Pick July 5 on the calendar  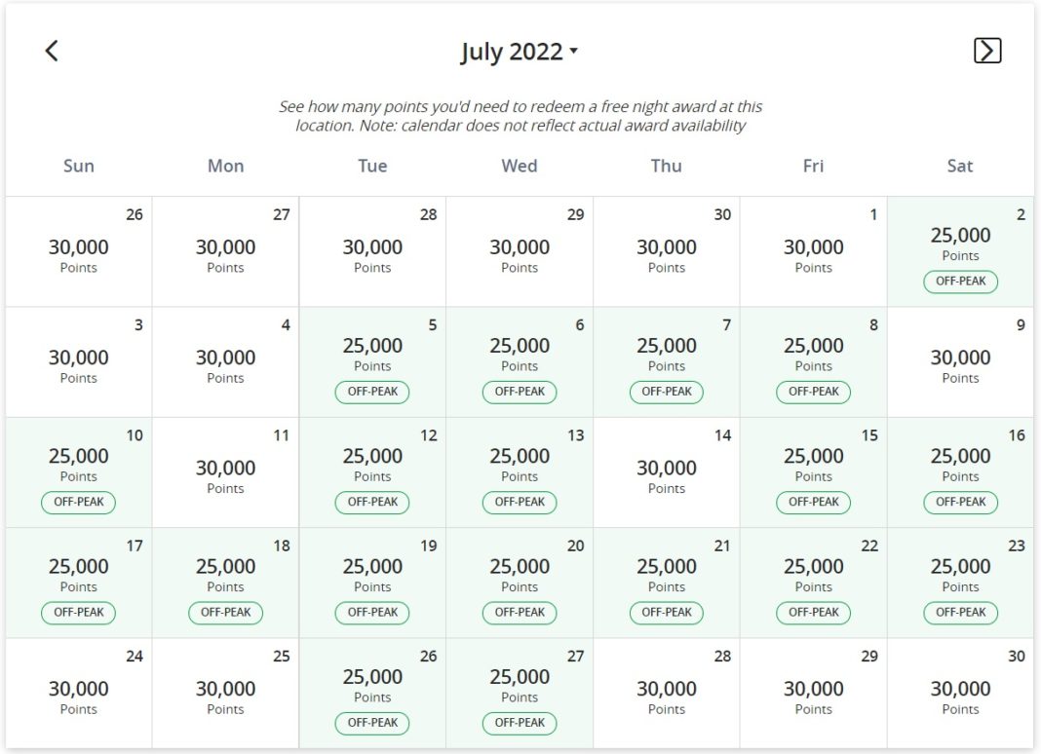[x=372, y=361]
